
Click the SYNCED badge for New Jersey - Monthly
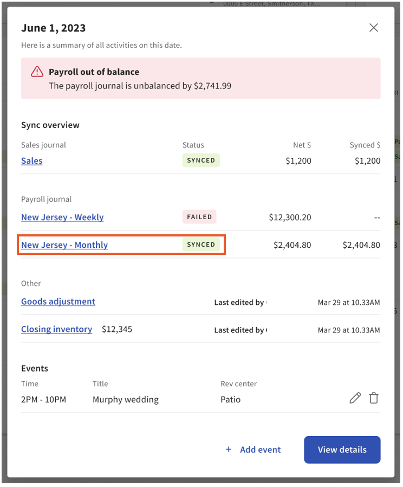point(201,245)
